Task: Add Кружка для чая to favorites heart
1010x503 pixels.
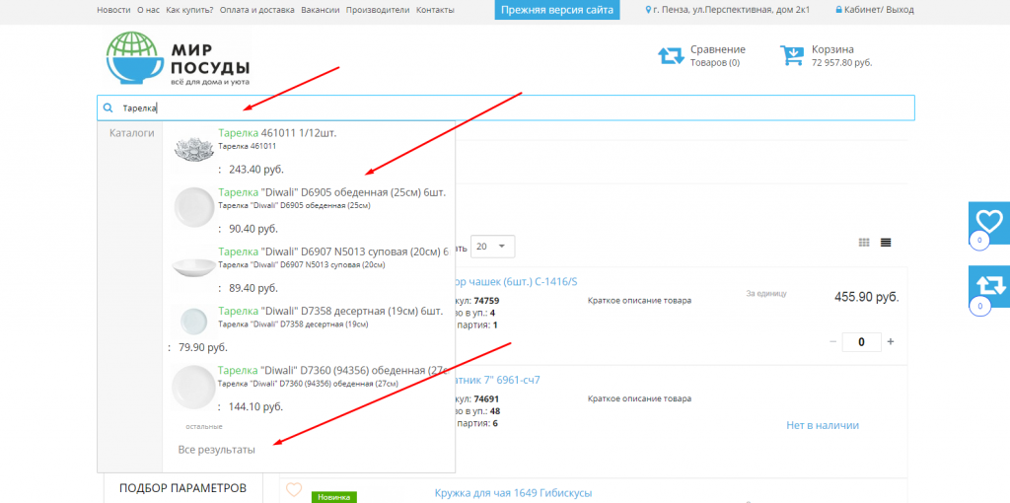Action: [293, 489]
